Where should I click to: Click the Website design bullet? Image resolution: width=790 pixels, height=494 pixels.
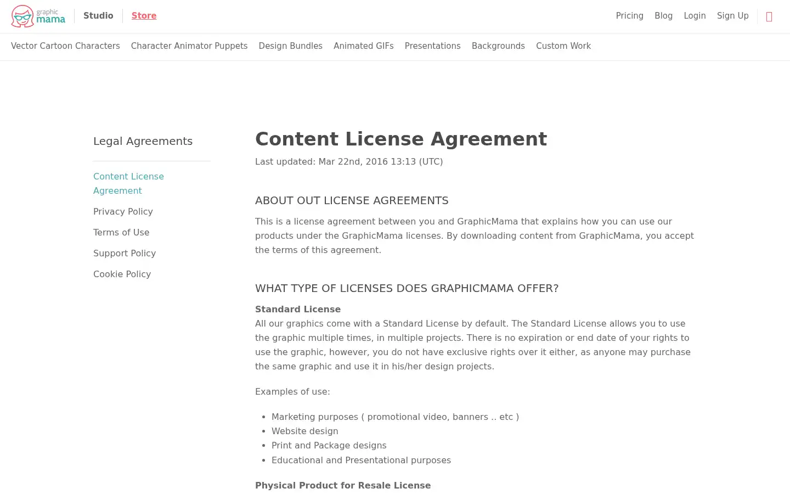304,431
